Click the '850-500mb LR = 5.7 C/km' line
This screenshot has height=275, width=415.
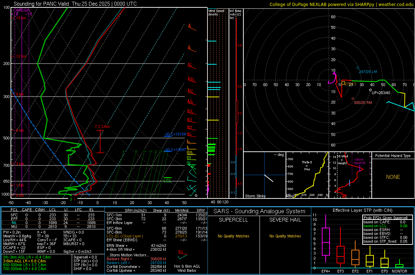(x=25, y=265)
